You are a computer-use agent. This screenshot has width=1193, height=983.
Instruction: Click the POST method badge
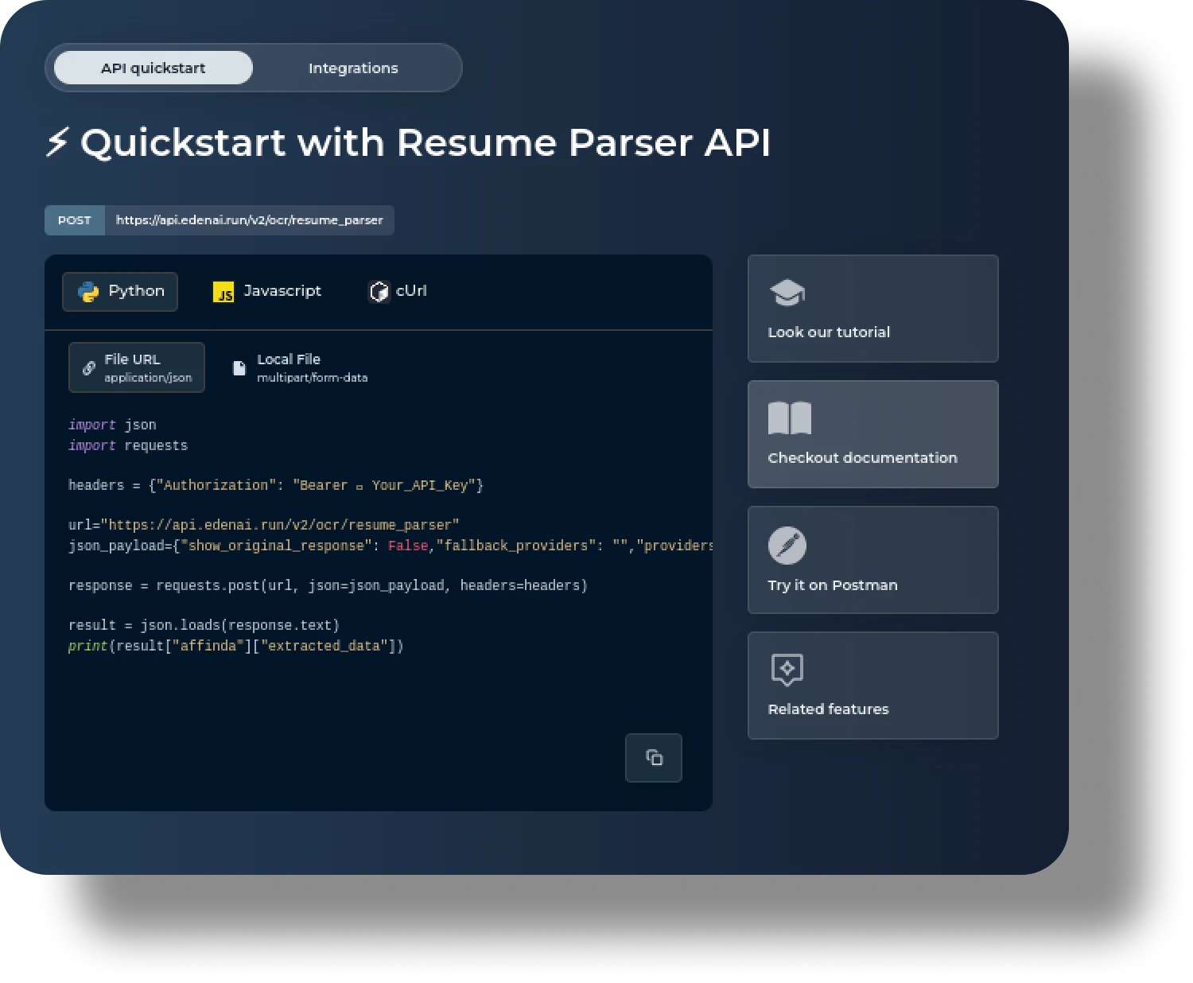coord(74,220)
